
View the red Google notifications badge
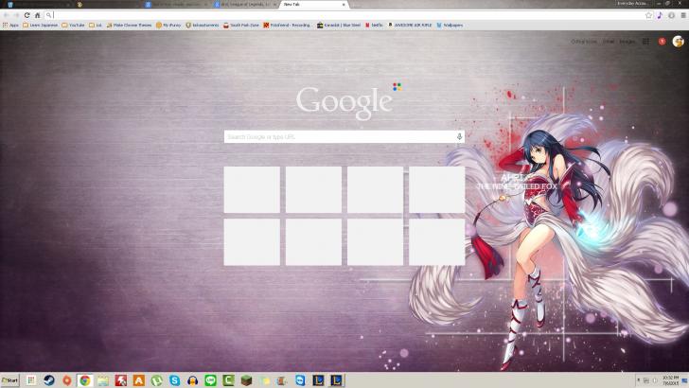pyautogui.click(x=662, y=42)
